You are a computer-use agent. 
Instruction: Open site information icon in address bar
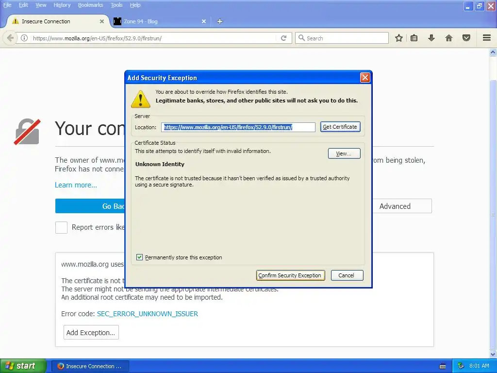click(24, 38)
